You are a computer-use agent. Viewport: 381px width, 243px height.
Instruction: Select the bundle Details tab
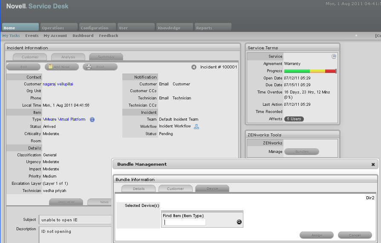(x=139, y=189)
